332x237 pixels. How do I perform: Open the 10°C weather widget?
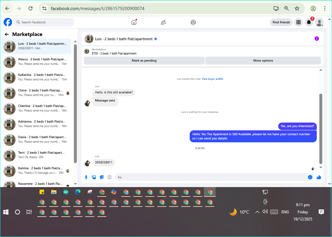(x=240, y=212)
